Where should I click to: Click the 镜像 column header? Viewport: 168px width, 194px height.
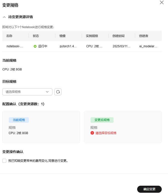point(62,36)
